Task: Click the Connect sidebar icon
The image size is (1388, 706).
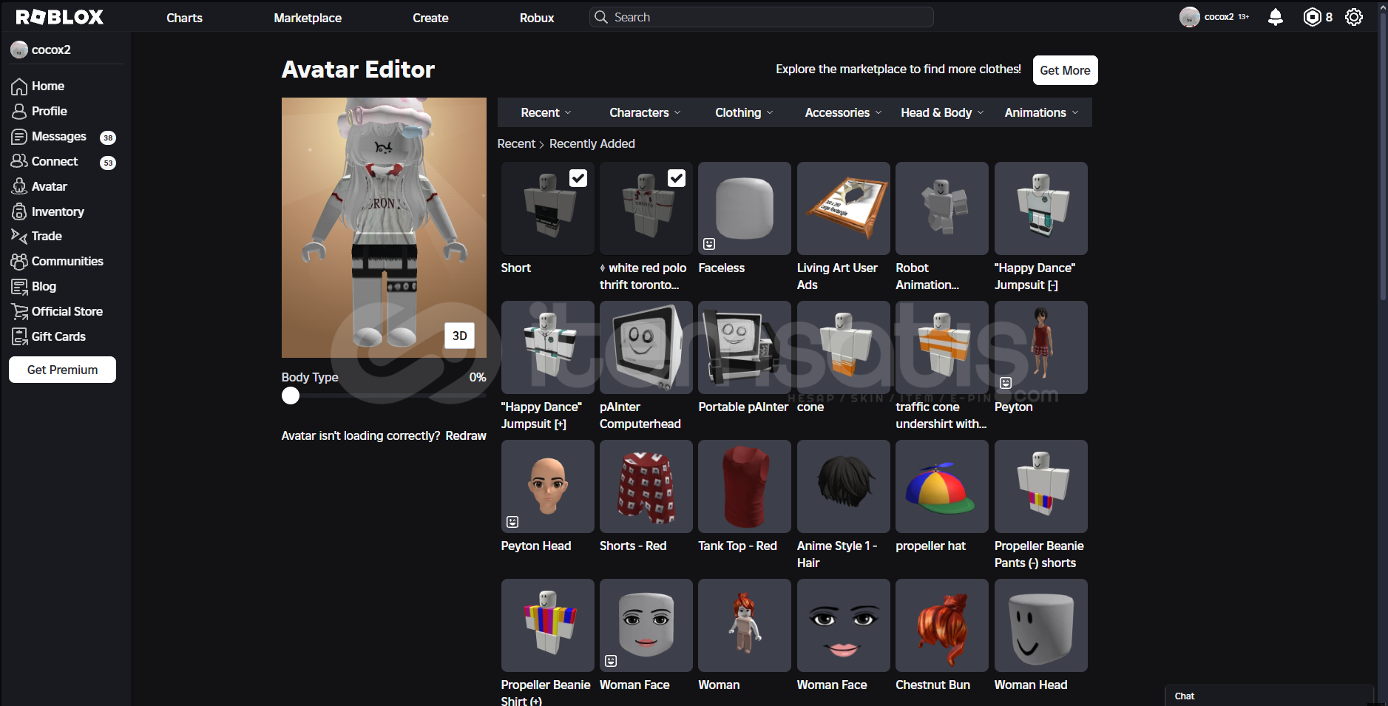Action: [19, 161]
